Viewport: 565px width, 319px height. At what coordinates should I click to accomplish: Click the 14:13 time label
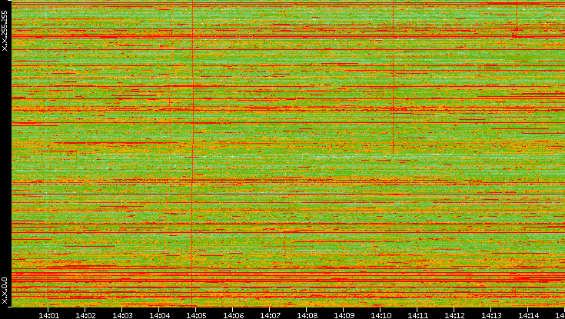tap(490, 315)
